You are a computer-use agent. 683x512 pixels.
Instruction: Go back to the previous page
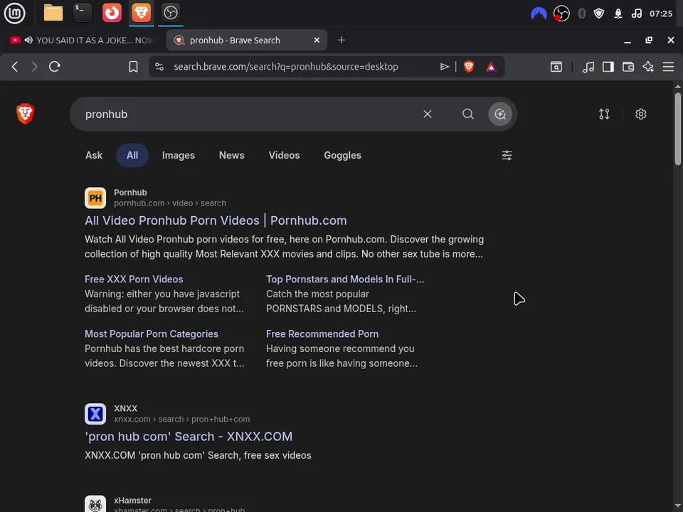point(15,67)
